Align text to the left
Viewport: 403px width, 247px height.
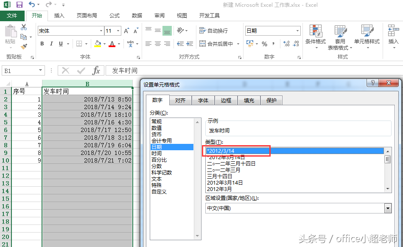click(148, 44)
